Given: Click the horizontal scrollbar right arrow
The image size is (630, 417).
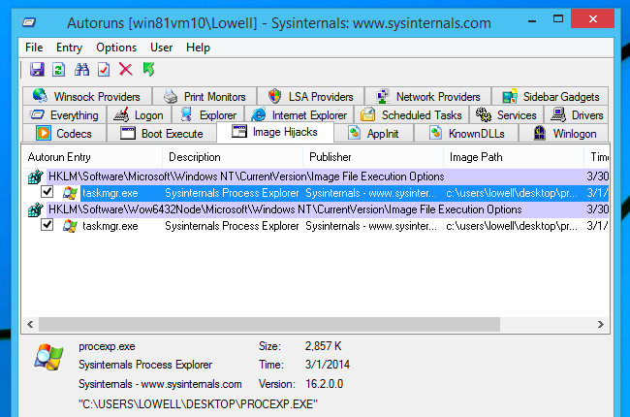Looking at the screenshot, I should point(601,324).
